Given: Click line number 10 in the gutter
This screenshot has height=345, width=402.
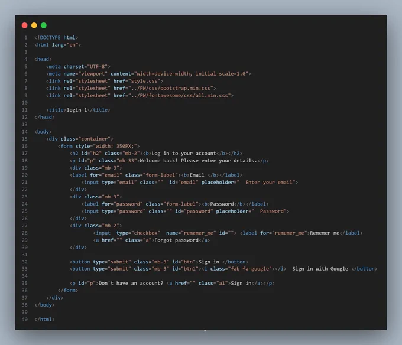Looking at the screenshot, I should pyautogui.click(x=25, y=103).
